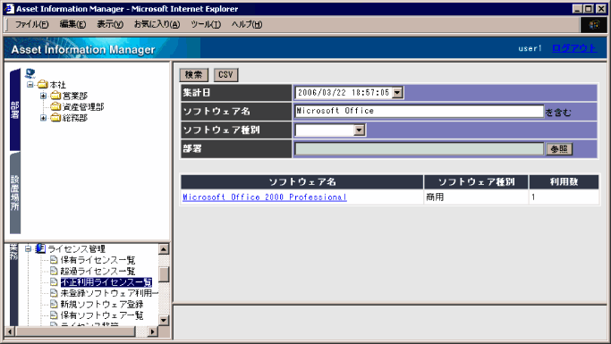This screenshot has width=611, height=344.
Task: Click the Windows flag throbber icon
Action: 593,25
